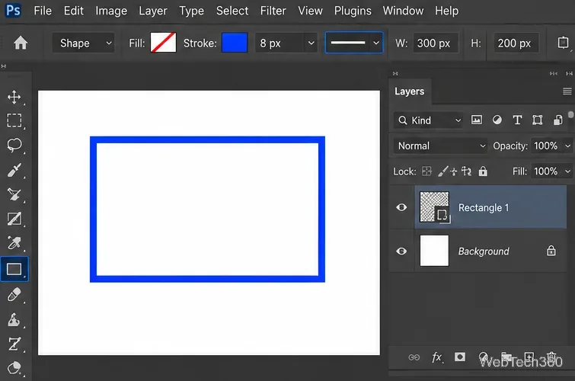Open the Select menu

point(232,11)
